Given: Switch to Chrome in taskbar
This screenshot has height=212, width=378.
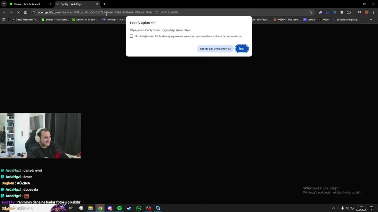Looking at the screenshot, I should point(100,208).
